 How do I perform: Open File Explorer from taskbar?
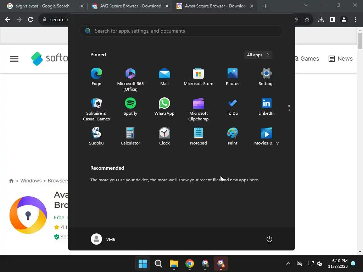[x=174, y=263]
